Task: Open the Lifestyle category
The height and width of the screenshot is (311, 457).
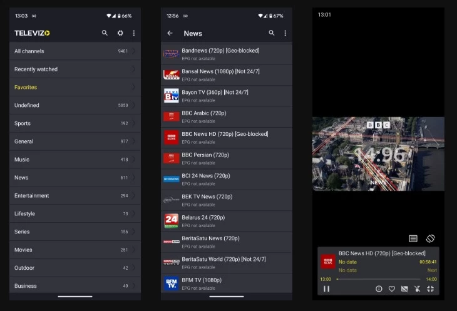Action: tap(75, 213)
